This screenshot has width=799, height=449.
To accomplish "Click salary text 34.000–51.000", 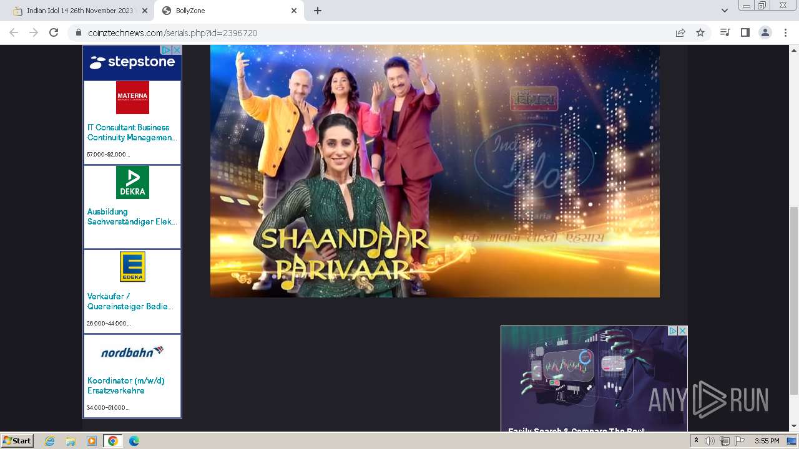I will pos(108,407).
